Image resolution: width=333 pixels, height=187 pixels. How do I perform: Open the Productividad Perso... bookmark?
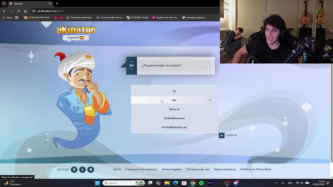pyautogui.click(x=110, y=18)
